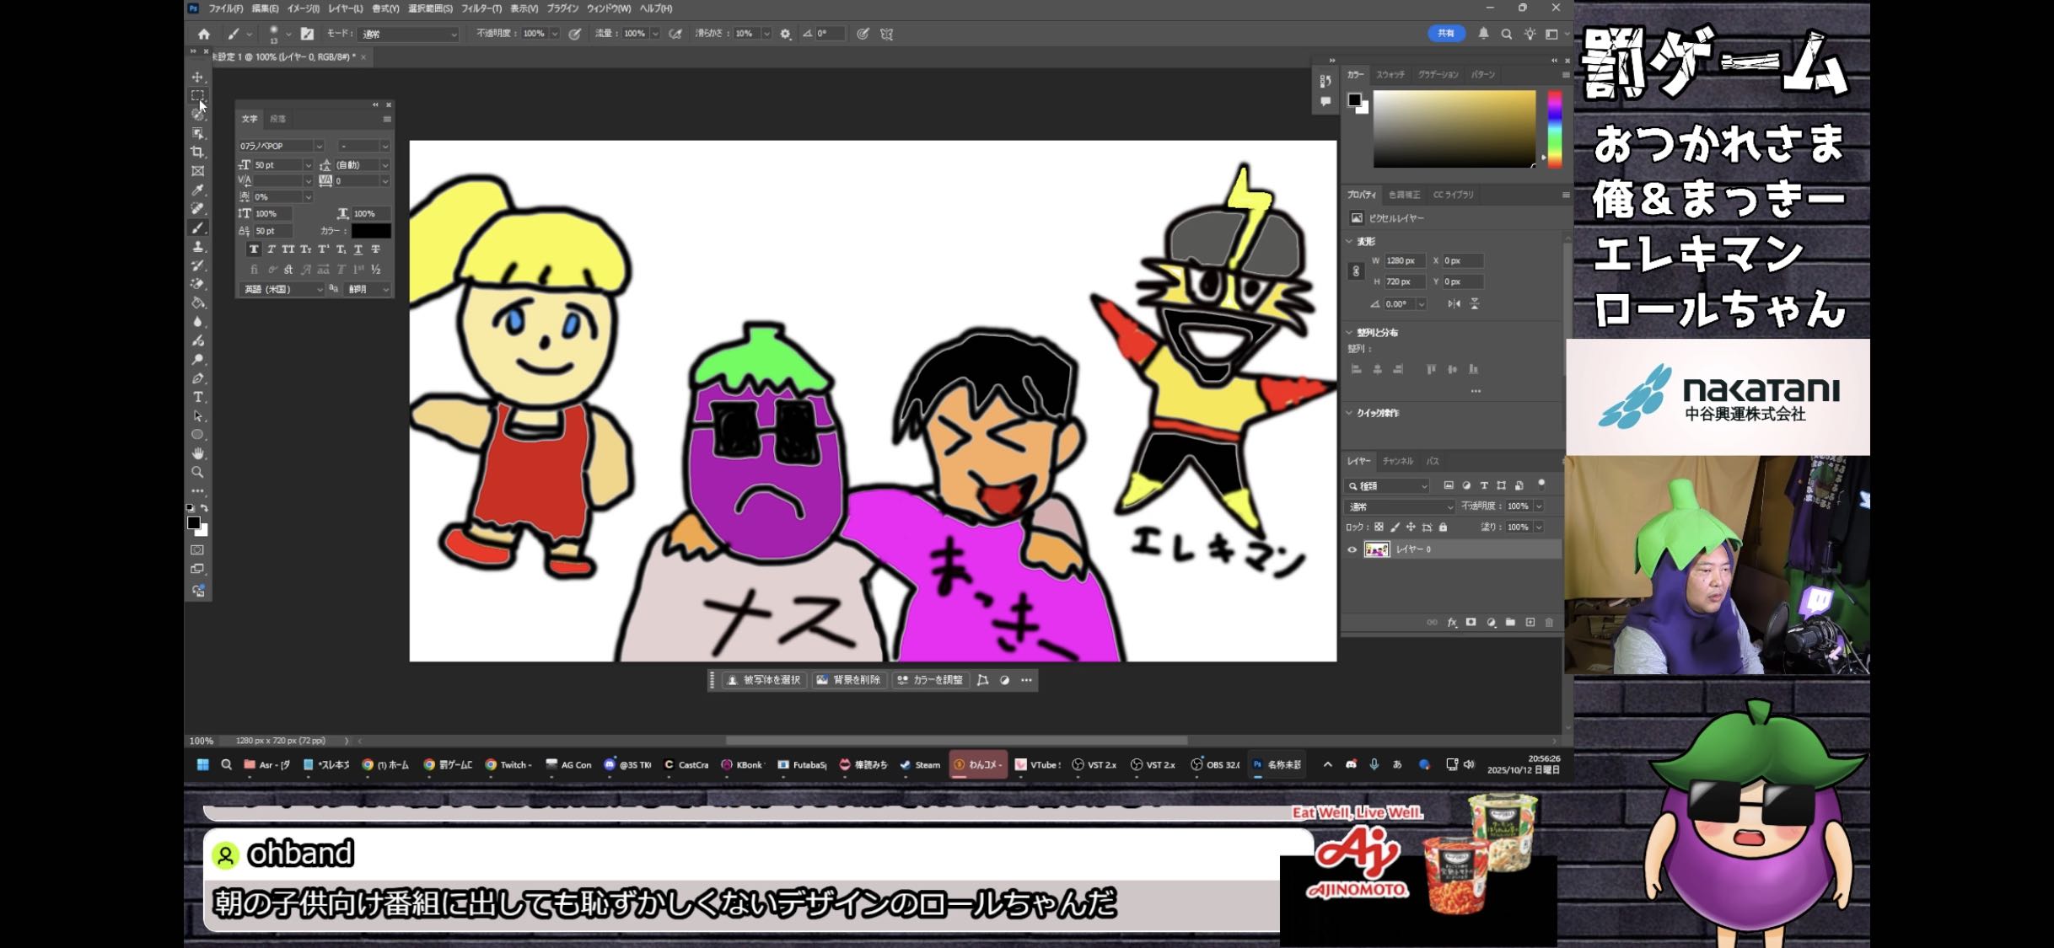Toggle faux bold in Character panel
Screen dimensions: 2054x948
253,249
